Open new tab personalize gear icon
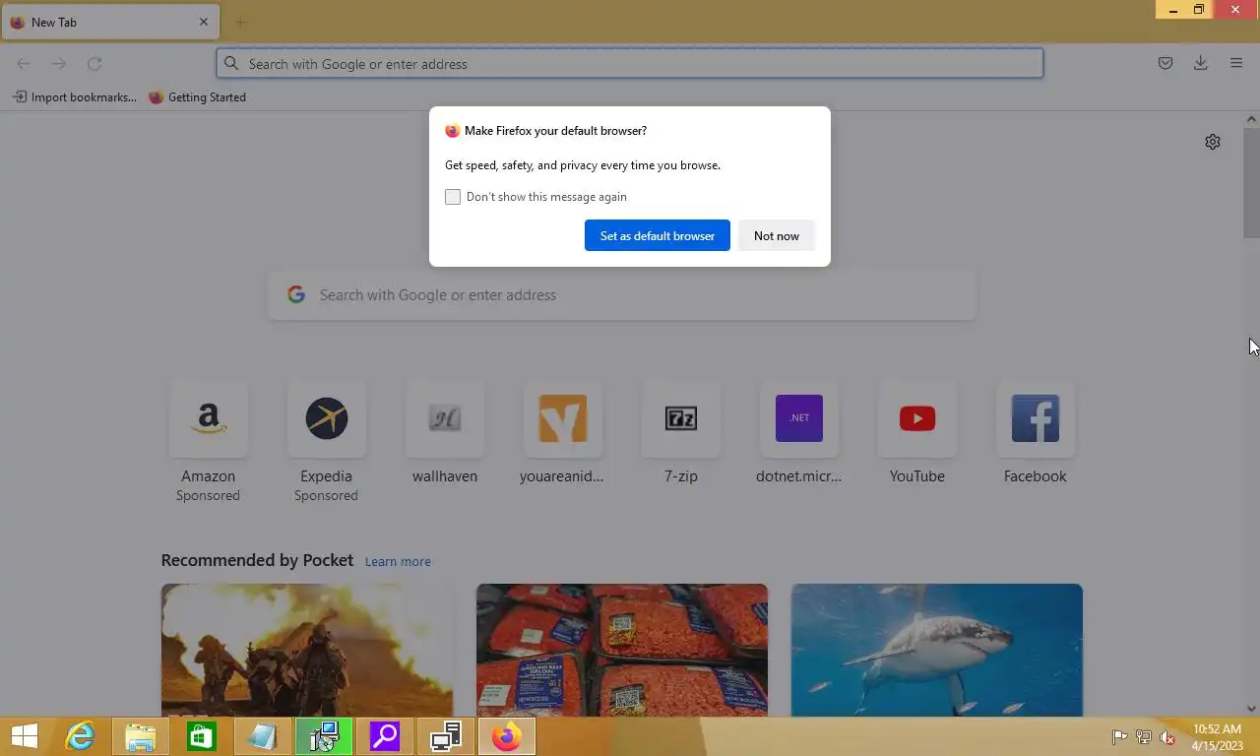Viewport: 1260px width, 756px height. [x=1213, y=142]
